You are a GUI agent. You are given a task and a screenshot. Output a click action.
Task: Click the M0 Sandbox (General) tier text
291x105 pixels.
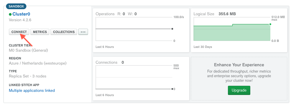tap(28, 50)
